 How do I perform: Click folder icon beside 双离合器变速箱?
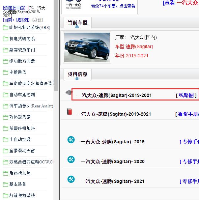click(x=6, y=162)
